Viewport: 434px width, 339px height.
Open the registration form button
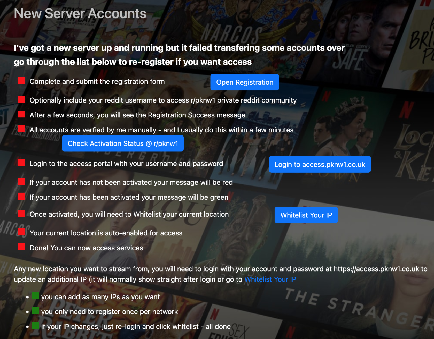point(245,82)
